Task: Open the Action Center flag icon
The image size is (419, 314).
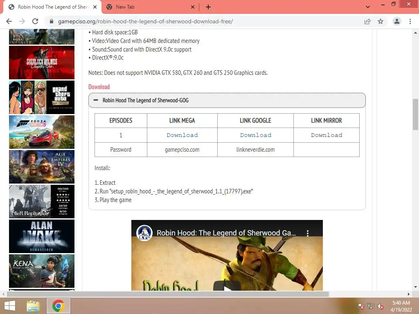Action: [360, 306]
